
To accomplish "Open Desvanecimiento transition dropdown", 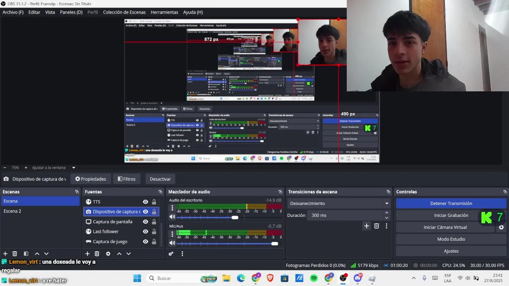I will (339, 203).
